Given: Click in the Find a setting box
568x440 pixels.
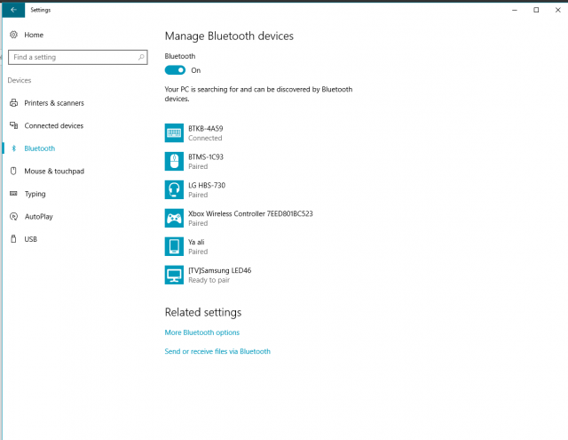Looking at the screenshot, I should pos(78,57).
